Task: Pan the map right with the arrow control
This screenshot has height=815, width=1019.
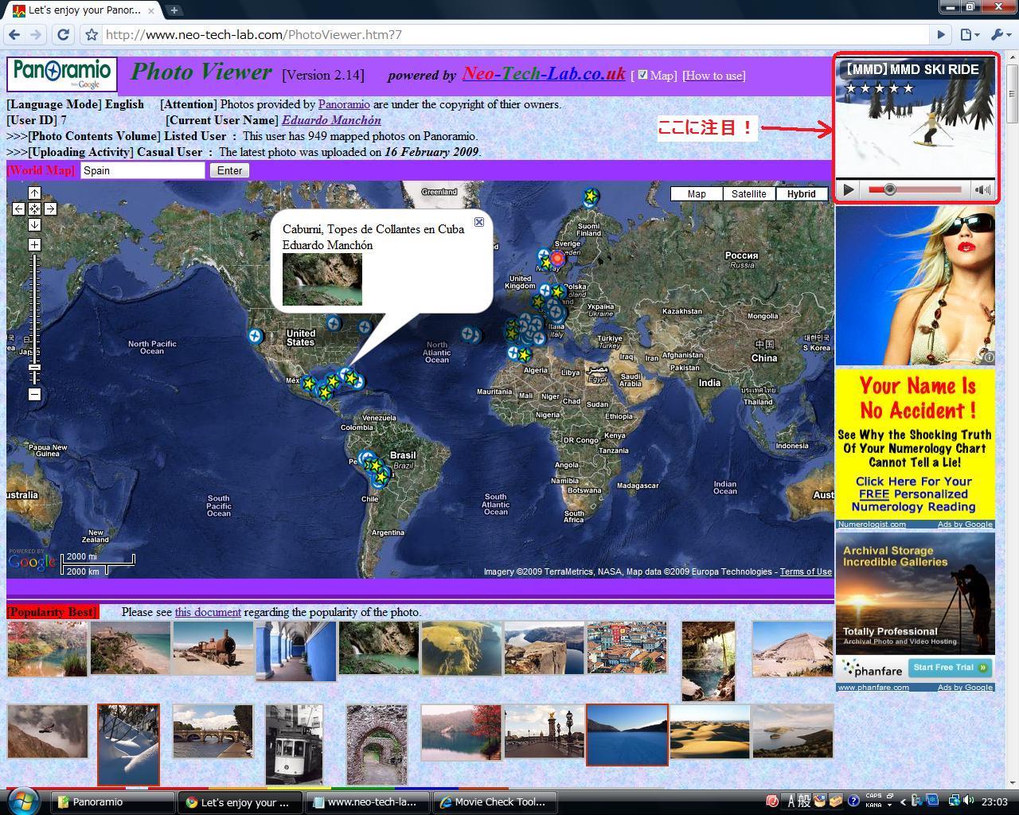Action: pyautogui.click(x=50, y=209)
